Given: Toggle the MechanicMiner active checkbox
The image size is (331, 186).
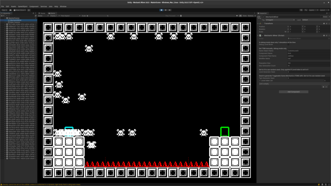Looking at the screenshot, I should (x=263, y=17).
